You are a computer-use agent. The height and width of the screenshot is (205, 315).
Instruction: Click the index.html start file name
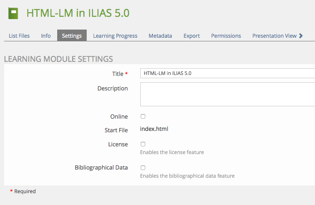154,129
